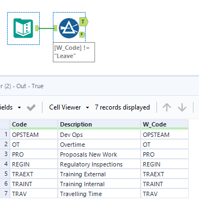Click the Filter tool input anchor
This screenshot has width=199, height=207.
pyautogui.click(x=56, y=28)
